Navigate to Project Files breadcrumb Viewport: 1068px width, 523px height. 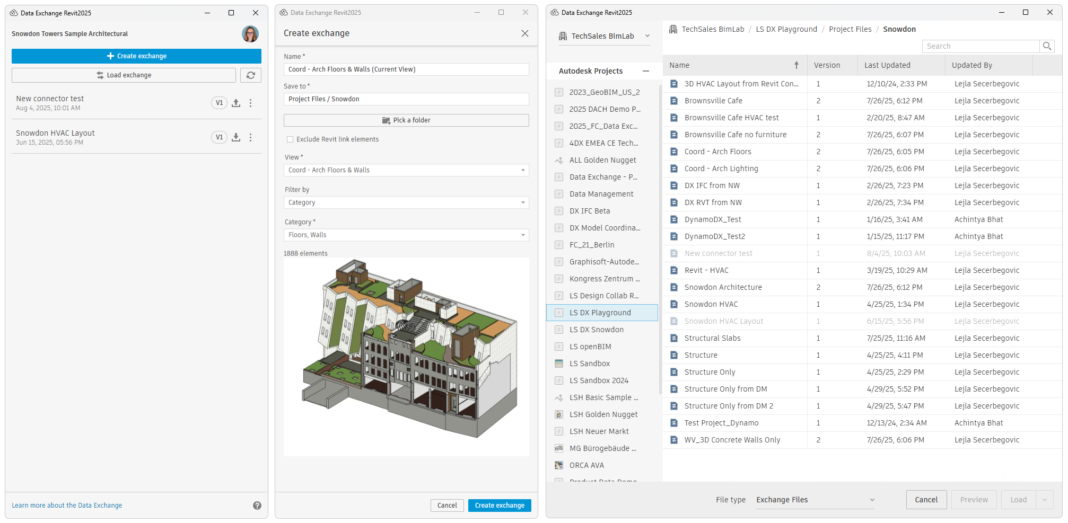tap(850, 29)
